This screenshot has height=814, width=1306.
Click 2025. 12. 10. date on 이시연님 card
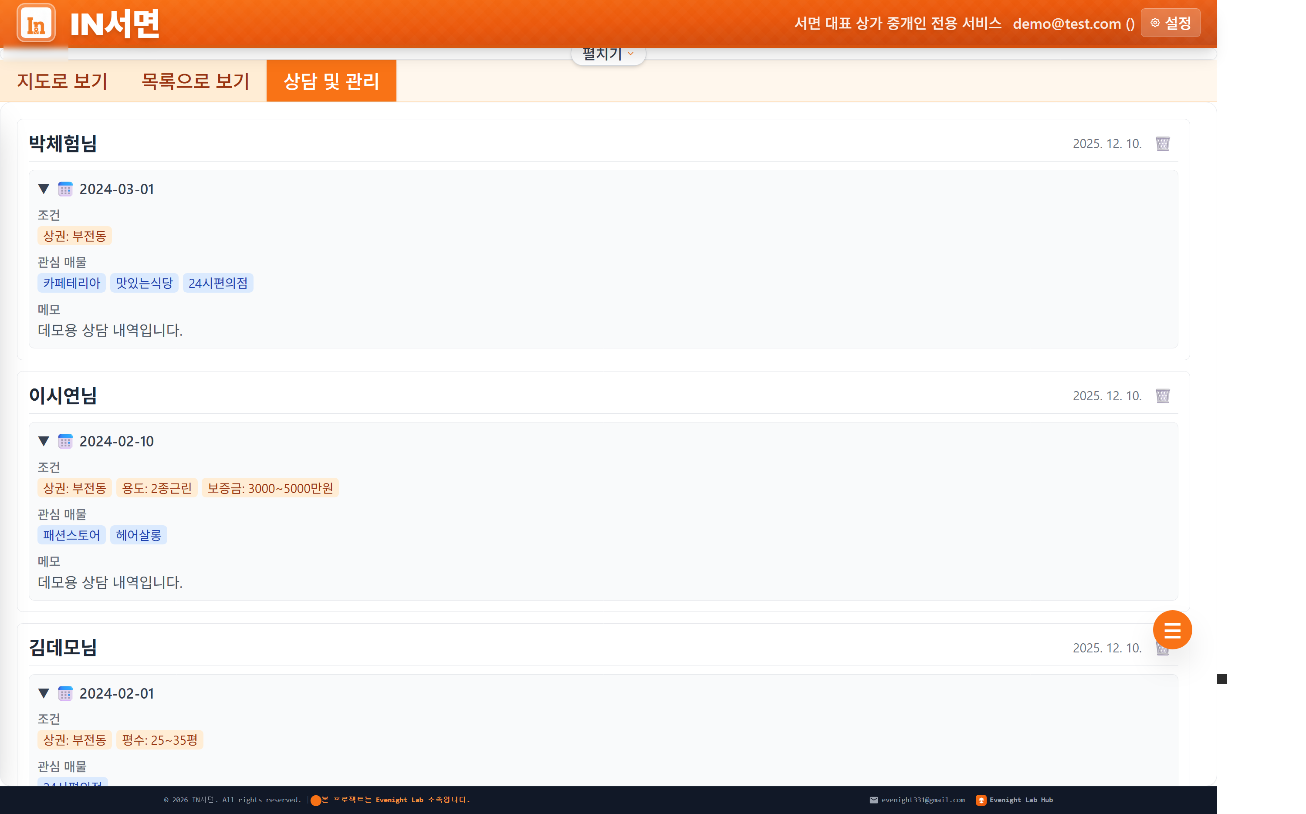[1107, 396]
